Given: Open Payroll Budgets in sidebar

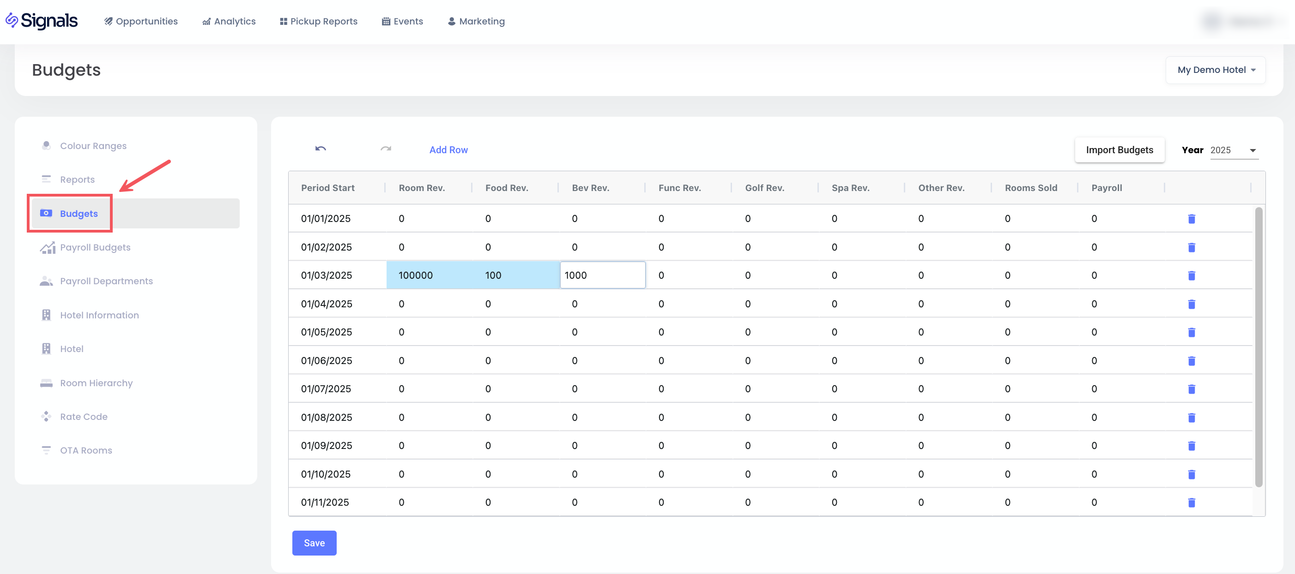Looking at the screenshot, I should [x=95, y=248].
